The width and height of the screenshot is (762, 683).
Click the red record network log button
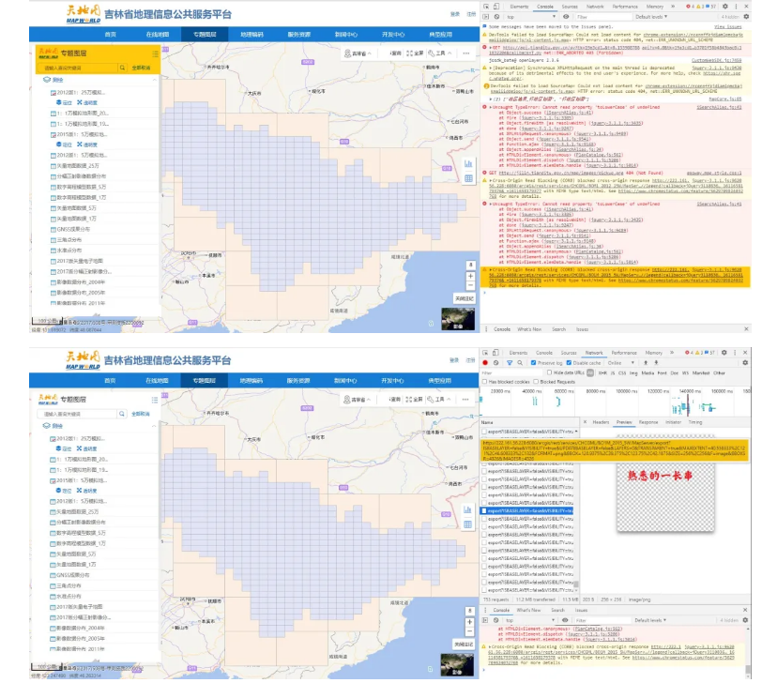486,362
